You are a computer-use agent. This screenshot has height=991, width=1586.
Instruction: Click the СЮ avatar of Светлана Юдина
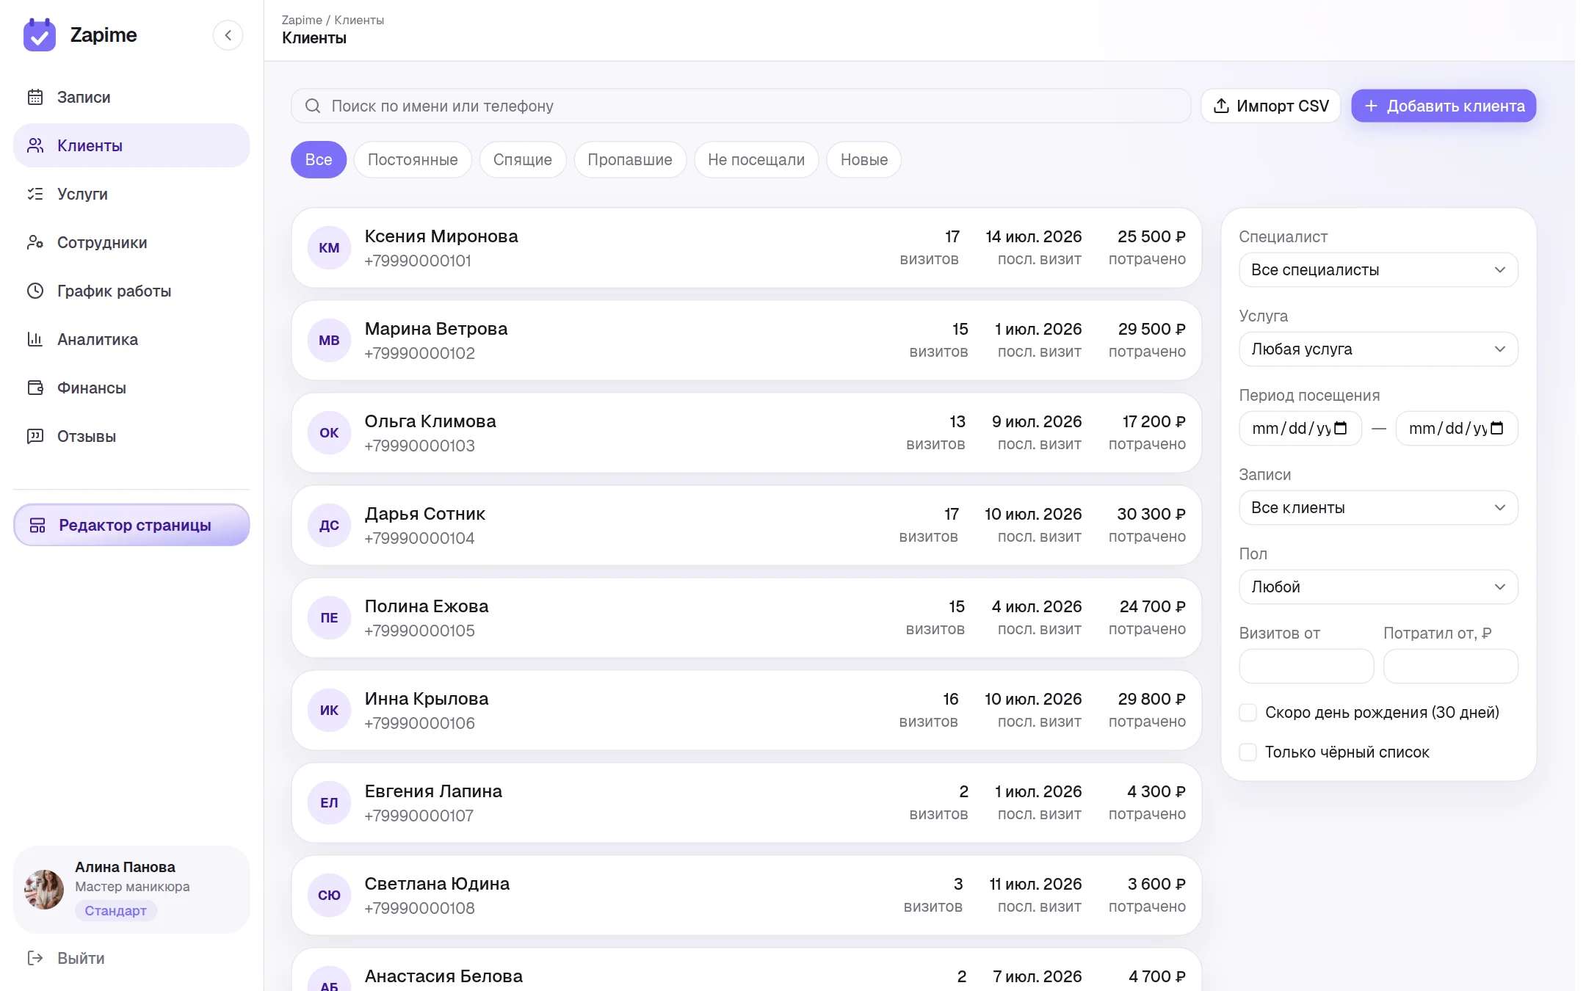click(x=329, y=895)
